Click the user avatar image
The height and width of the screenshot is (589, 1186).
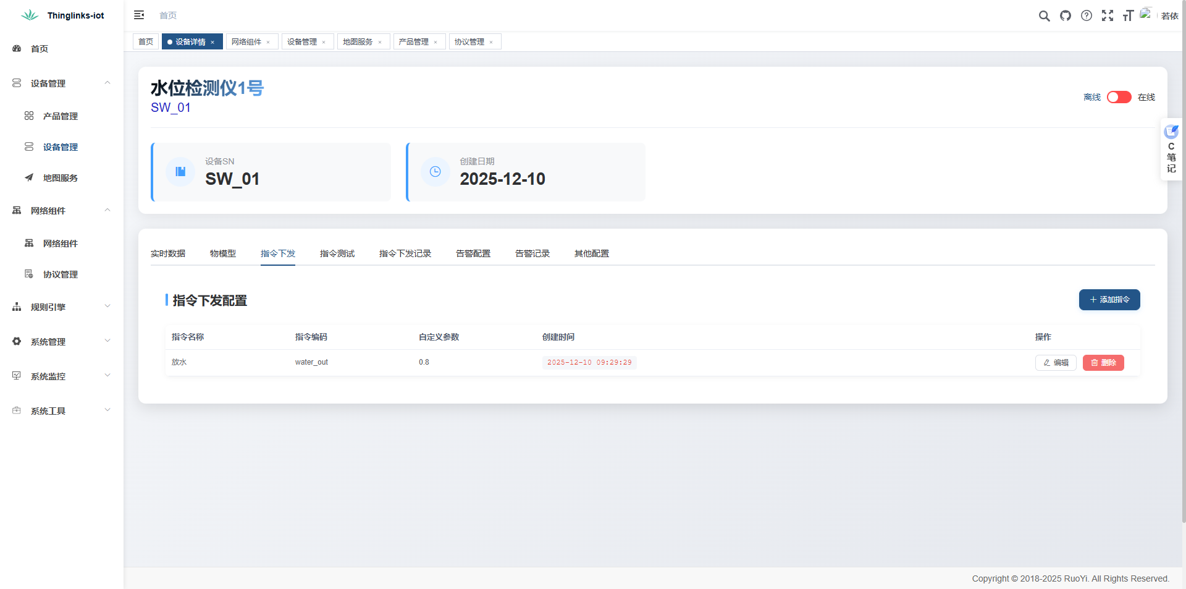pos(1146,14)
